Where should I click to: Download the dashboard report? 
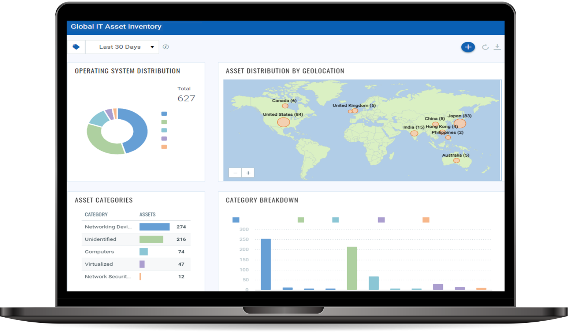[497, 47]
